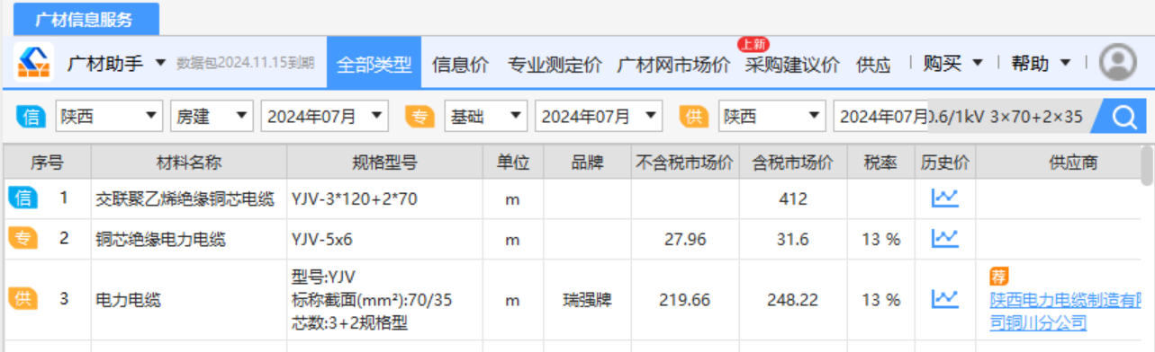Click the search magnifier button
Screen dimensions: 1155x352
coord(1123,116)
